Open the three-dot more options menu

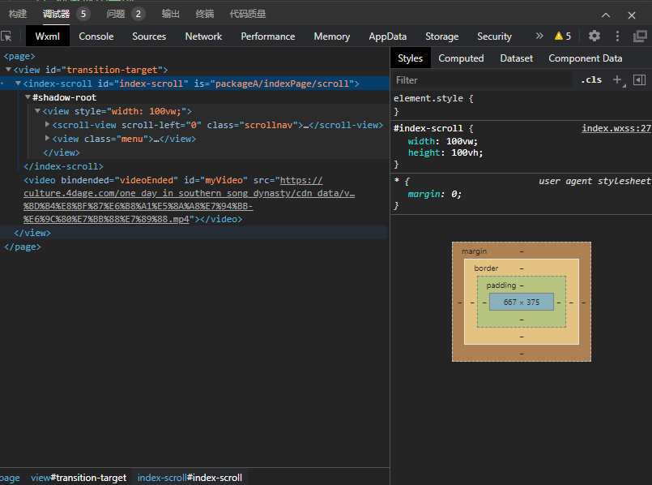617,36
